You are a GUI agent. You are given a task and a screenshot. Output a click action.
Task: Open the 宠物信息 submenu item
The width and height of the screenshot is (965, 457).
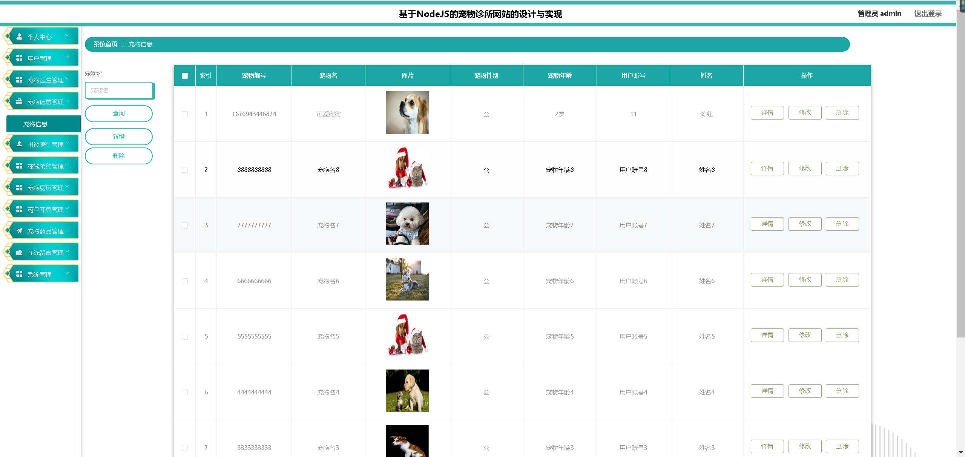click(x=35, y=124)
